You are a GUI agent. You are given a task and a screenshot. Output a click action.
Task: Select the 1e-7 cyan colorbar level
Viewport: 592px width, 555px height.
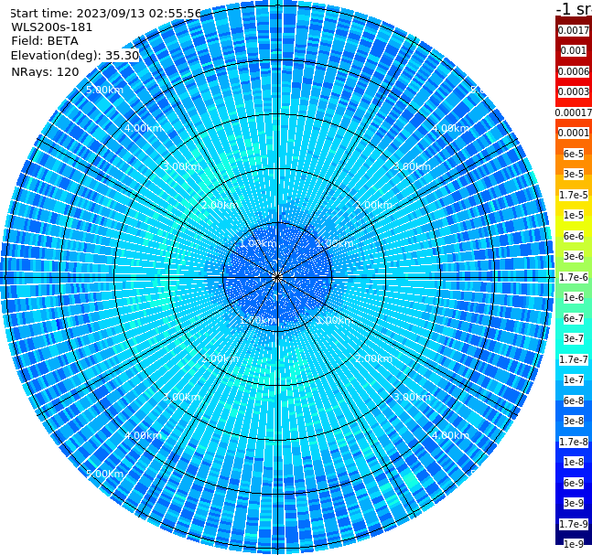coord(574,380)
